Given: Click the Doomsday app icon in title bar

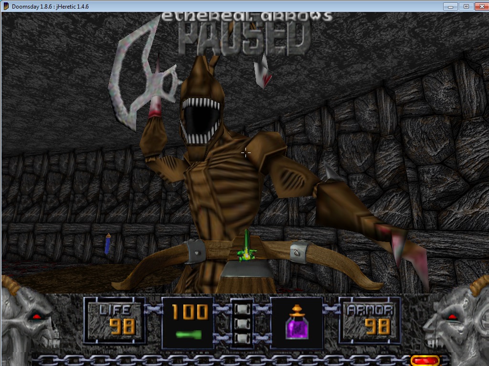Looking at the screenshot, I should point(6,6).
